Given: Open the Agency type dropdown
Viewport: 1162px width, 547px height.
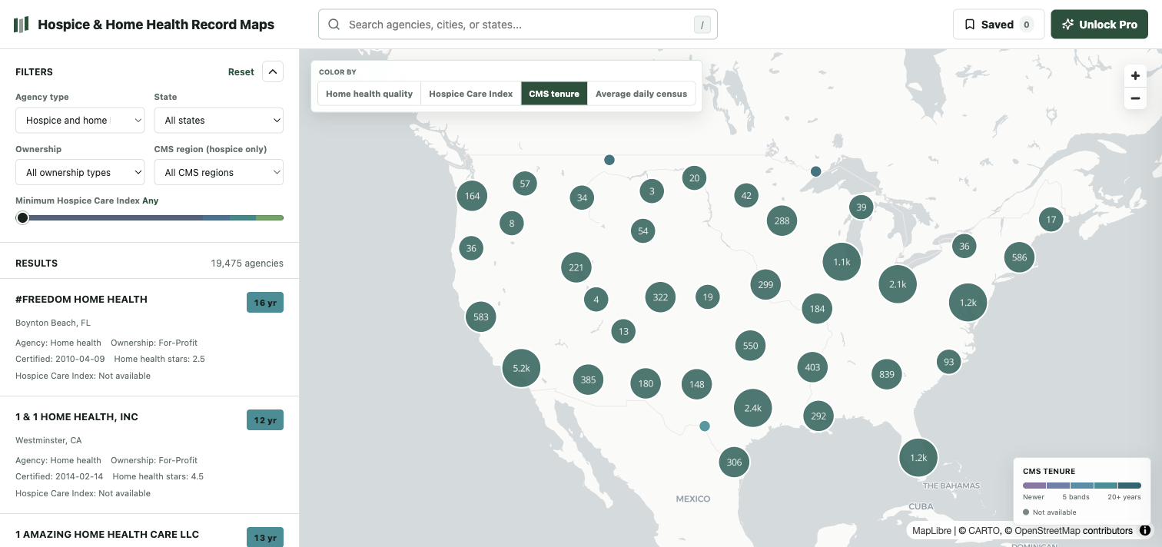Looking at the screenshot, I should (80, 120).
